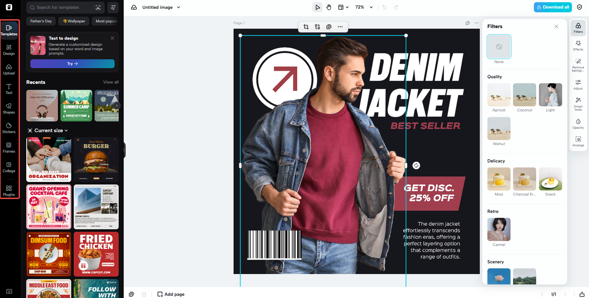Select the Wallpaper tag
The image size is (589, 298).
tap(74, 21)
